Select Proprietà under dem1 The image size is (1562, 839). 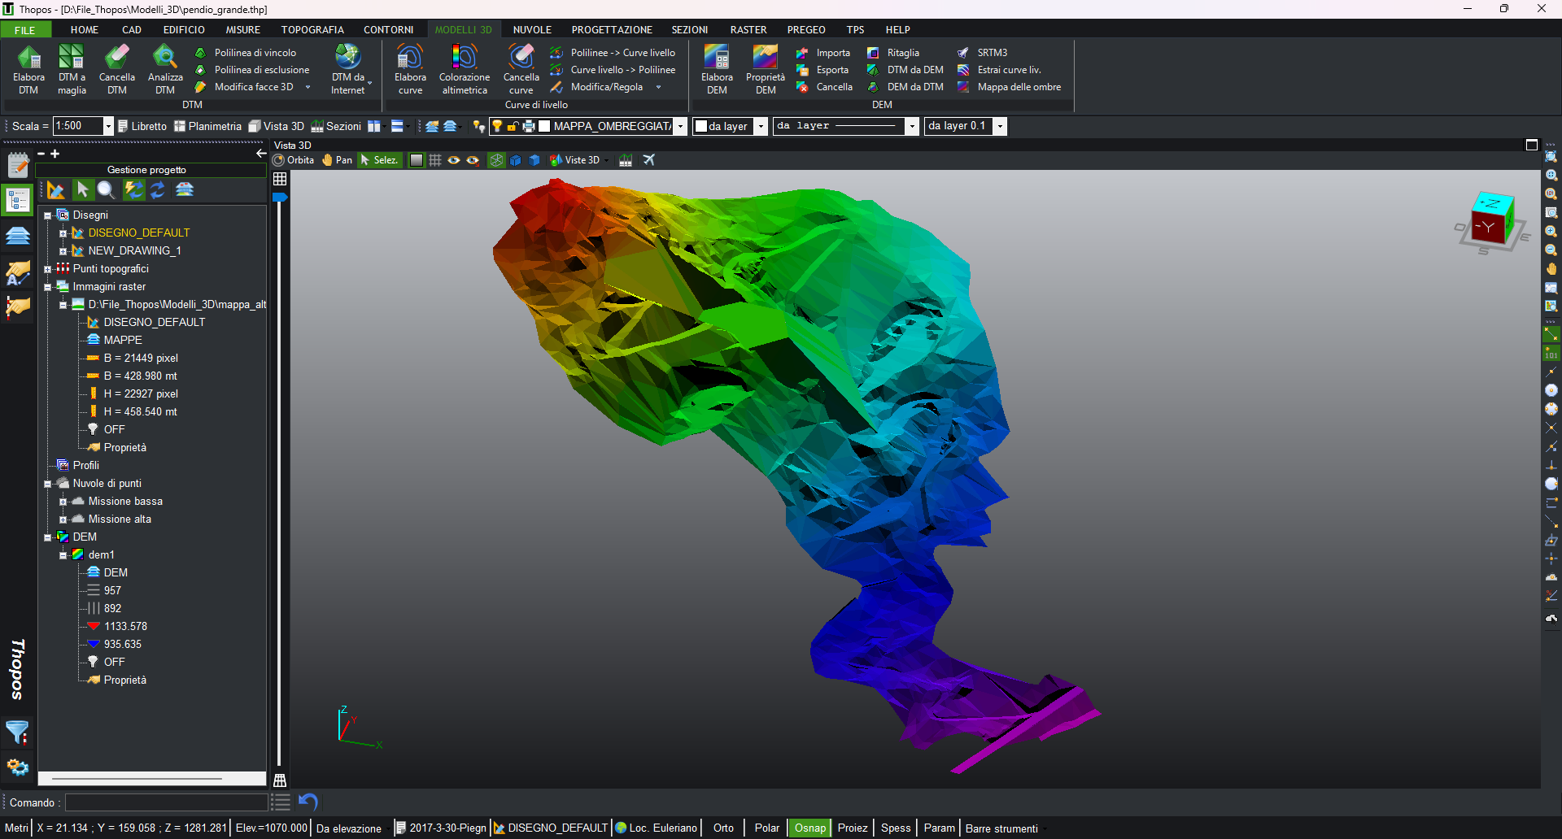pos(124,680)
